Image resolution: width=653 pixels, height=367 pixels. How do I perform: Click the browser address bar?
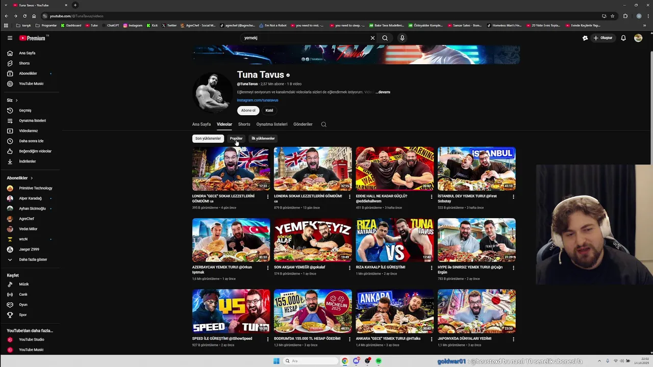[321, 16]
